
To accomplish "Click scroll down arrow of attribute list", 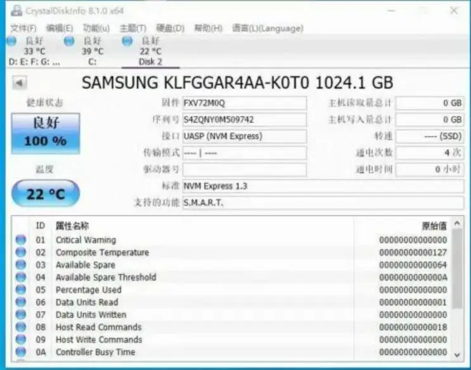I will (457, 355).
